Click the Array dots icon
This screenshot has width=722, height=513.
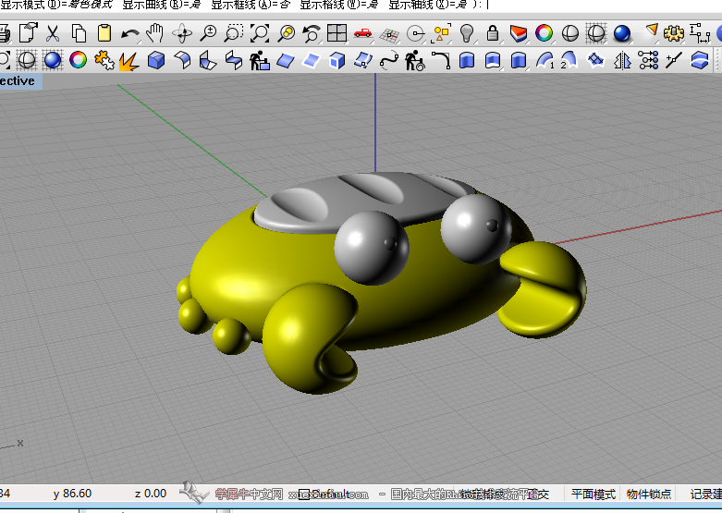click(x=648, y=60)
